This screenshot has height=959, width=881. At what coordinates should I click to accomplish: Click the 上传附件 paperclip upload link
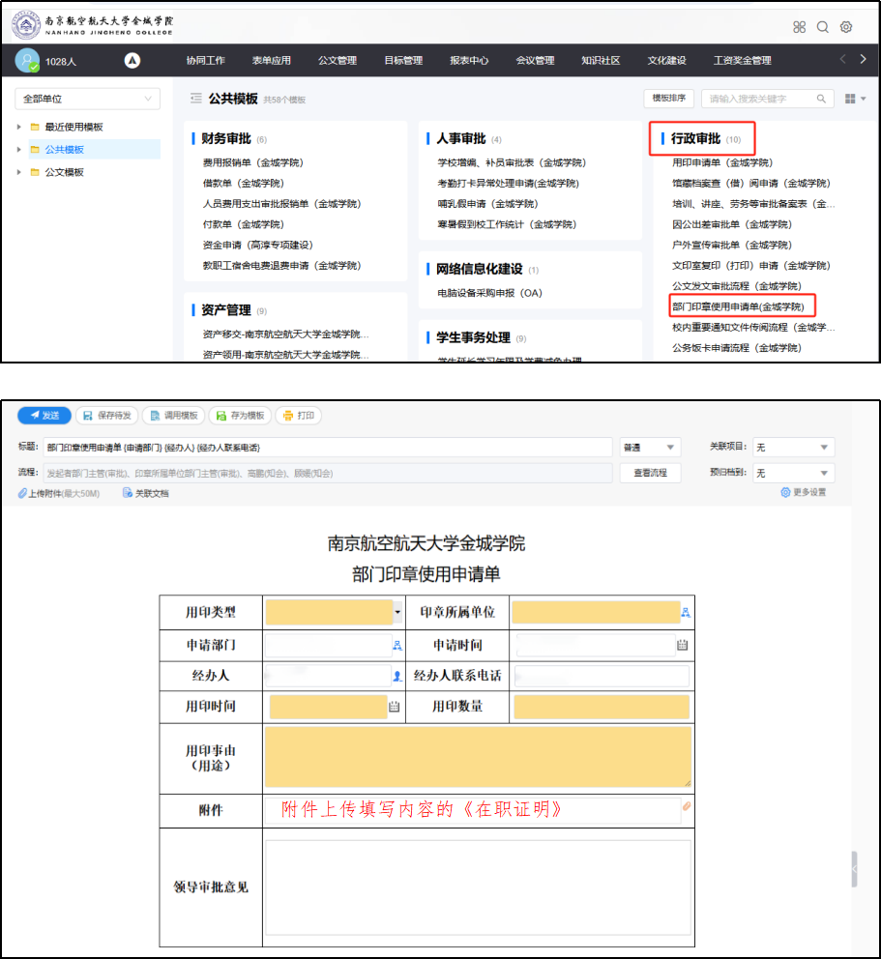(x=59, y=493)
